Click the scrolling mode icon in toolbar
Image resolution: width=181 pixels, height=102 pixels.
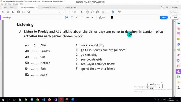pos(120,12)
